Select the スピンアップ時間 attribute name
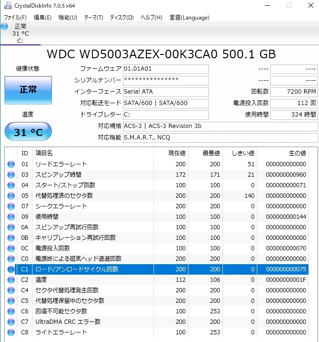 tap(58, 175)
